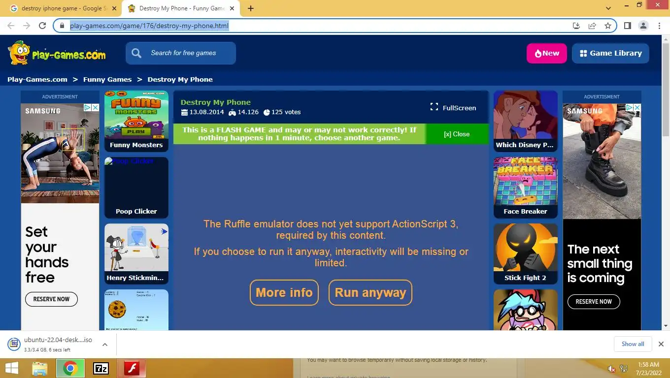This screenshot has width=670, height=378.
Task: Open Windows Start menu
Action: (11, 368)
